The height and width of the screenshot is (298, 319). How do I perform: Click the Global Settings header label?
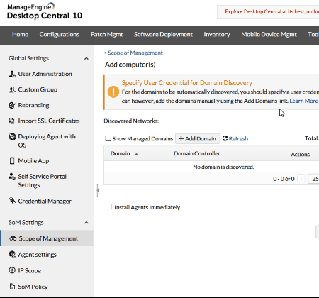pos(28,58)
